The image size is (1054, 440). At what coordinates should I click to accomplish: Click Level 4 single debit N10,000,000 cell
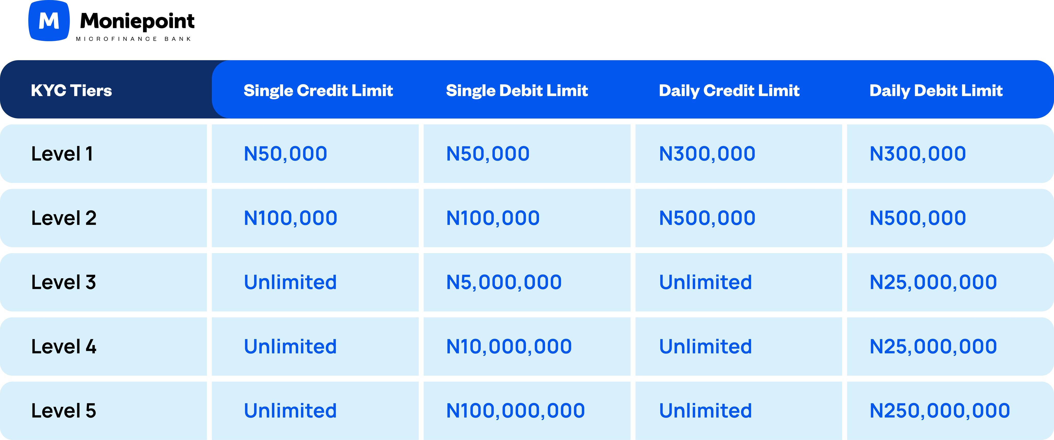(x=527, y=346)
